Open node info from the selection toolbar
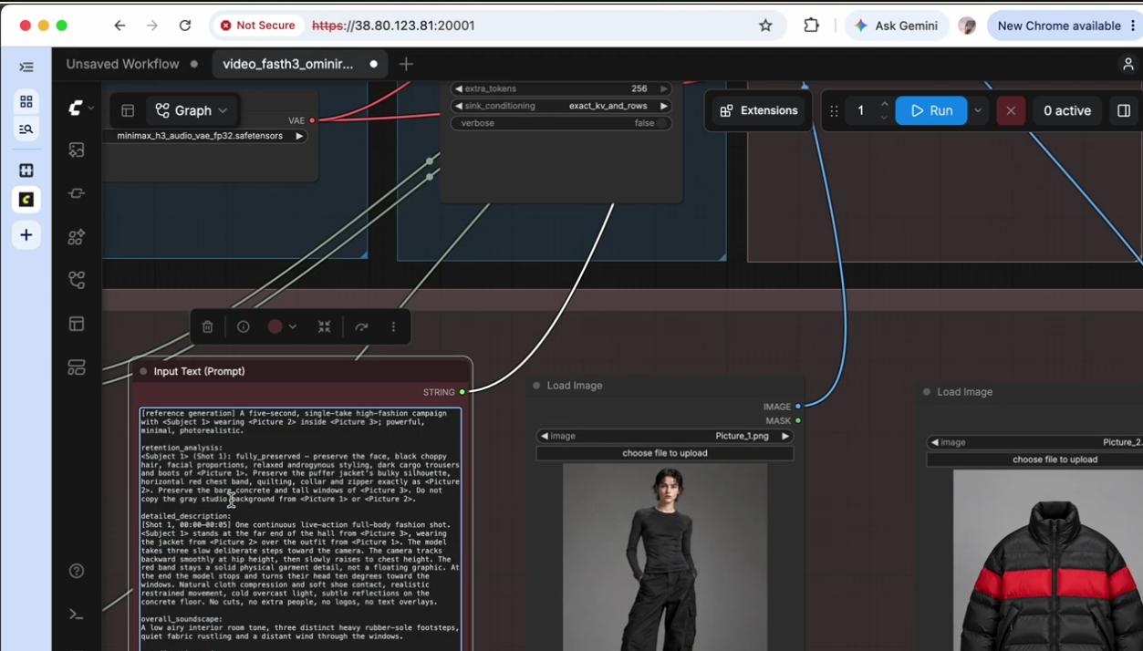 click(244, 326)
